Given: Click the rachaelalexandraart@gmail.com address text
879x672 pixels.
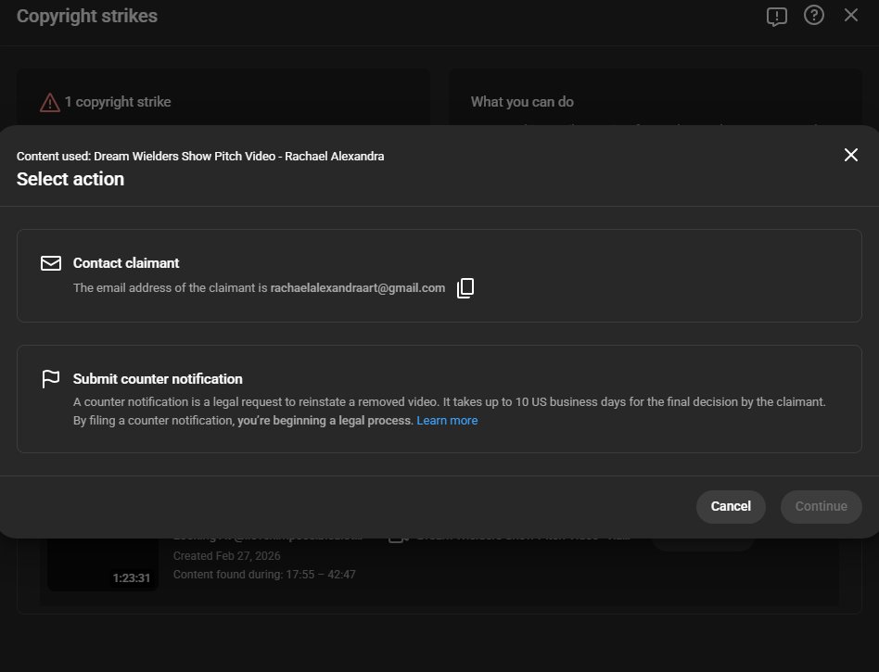Looking at the screenshot, I should tap(358, 288).
